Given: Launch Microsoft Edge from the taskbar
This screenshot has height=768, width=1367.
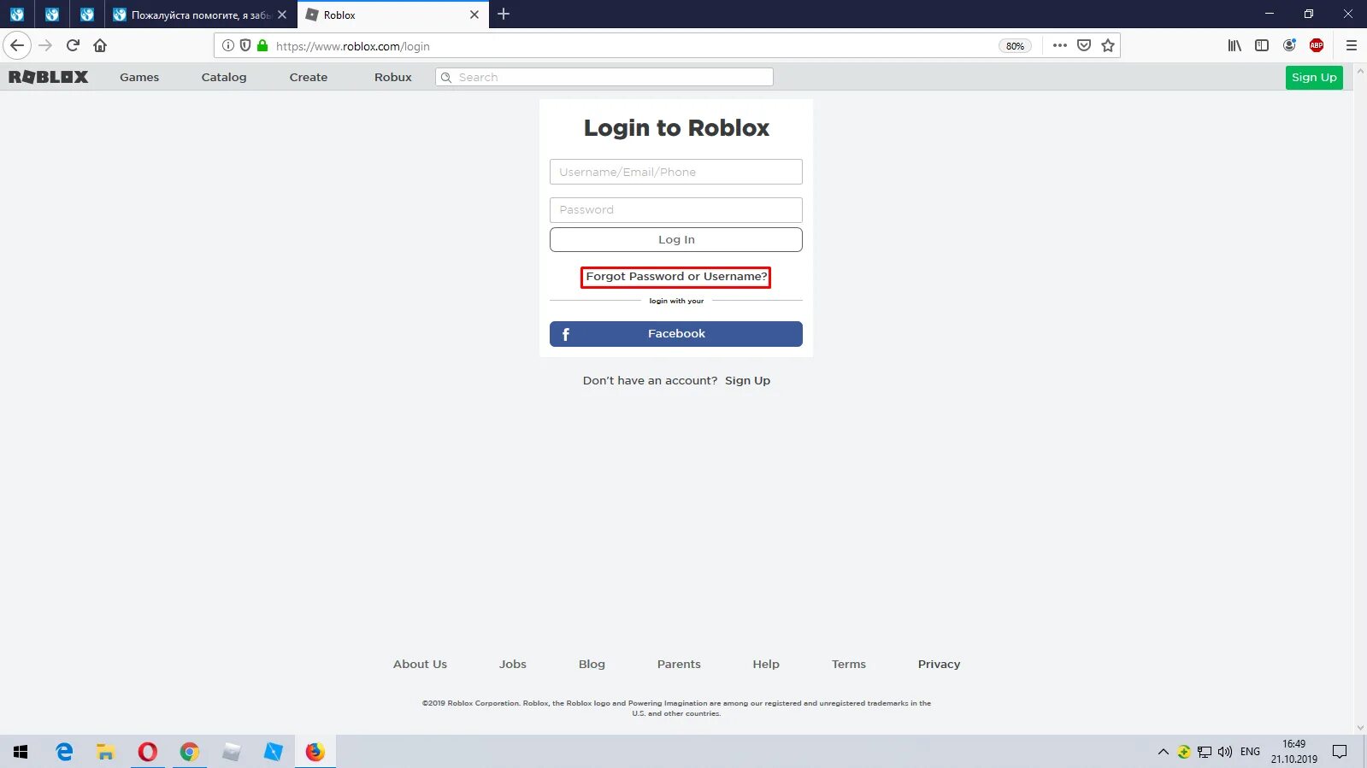Looking at the screenshot, I should (x=64, y=752).
